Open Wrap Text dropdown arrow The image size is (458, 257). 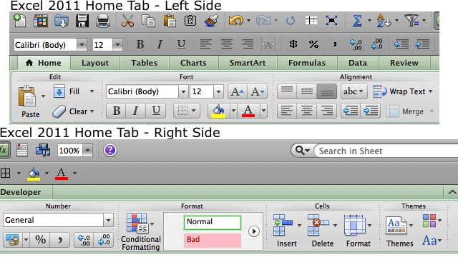tap(431, 91)
